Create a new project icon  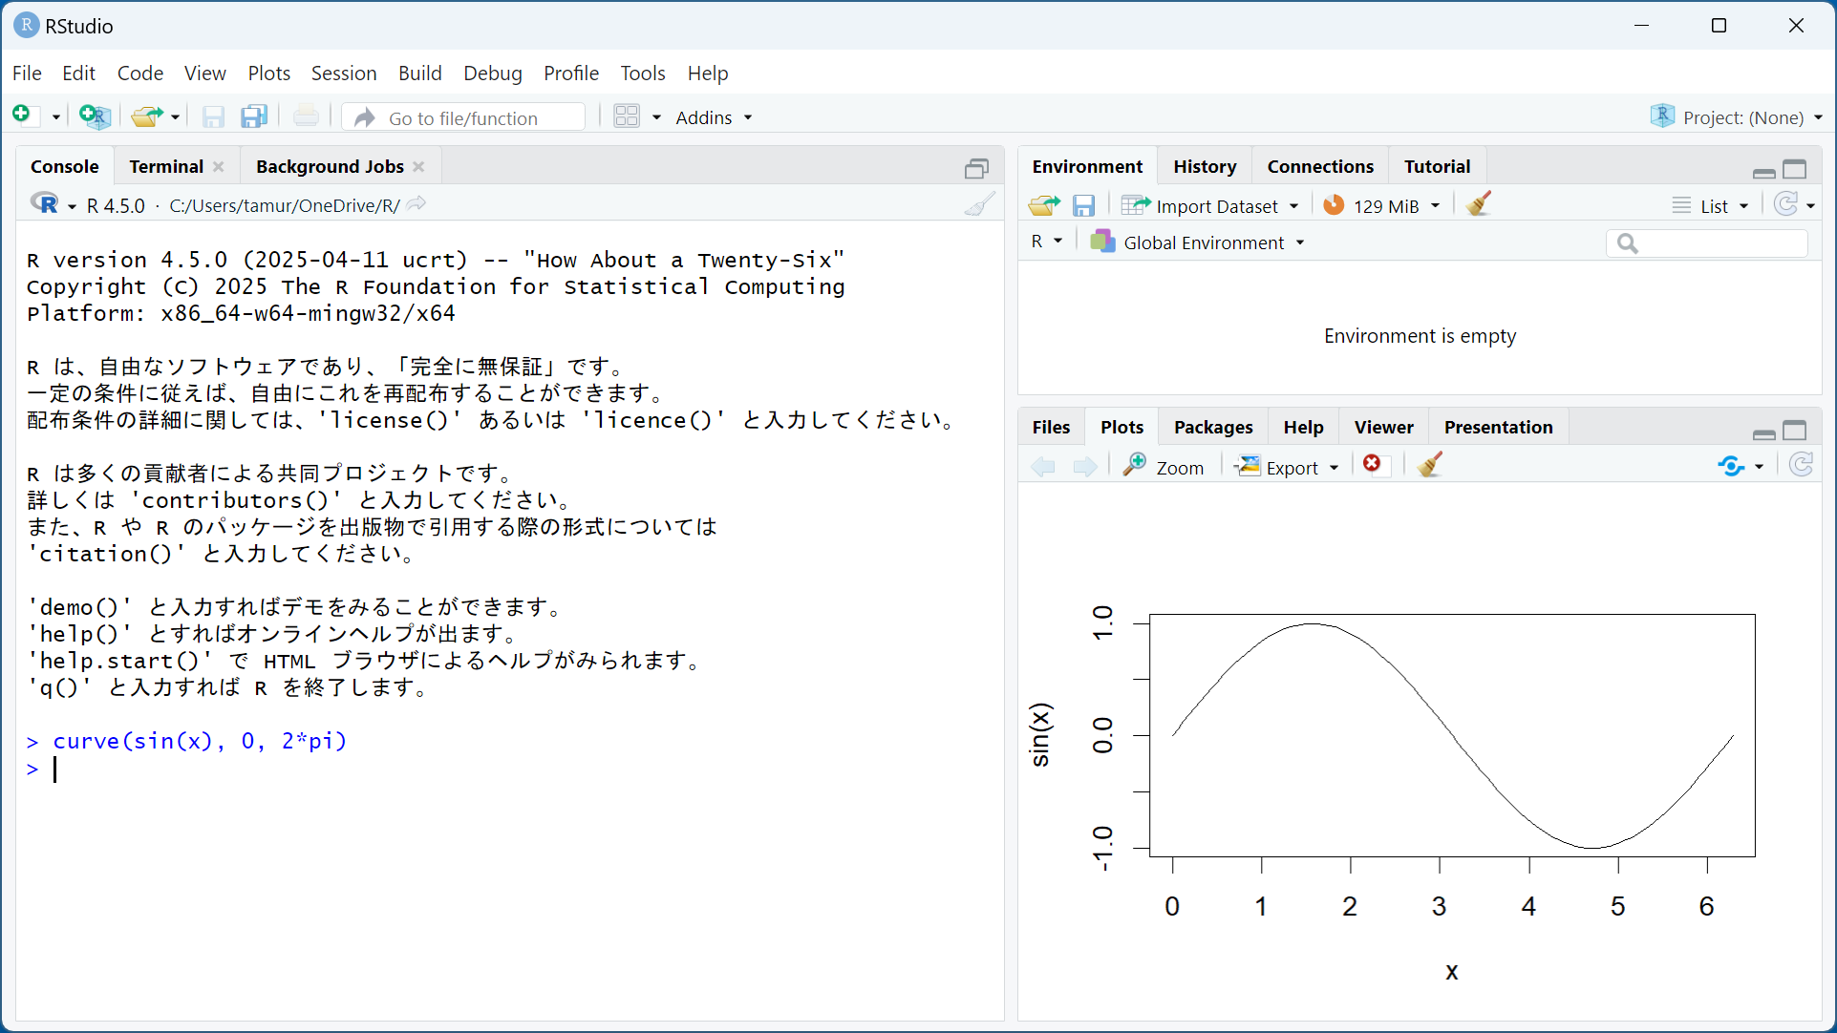click(x=95, y=116)
